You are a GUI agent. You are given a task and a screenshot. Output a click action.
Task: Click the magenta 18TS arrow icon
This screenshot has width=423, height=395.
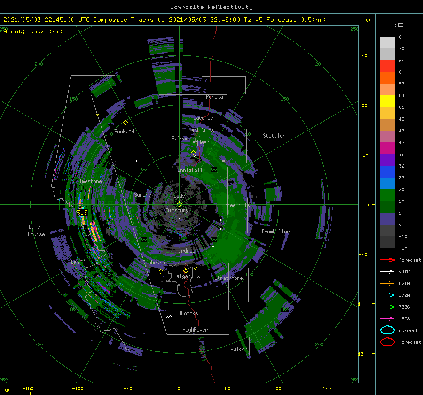point(387,319)
